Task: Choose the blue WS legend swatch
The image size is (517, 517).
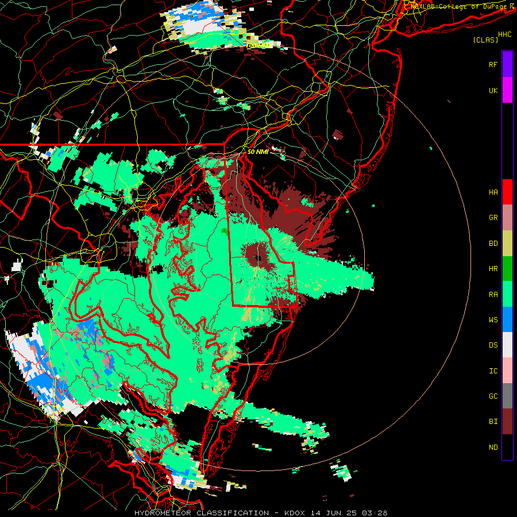Action: tap(507, 319)
